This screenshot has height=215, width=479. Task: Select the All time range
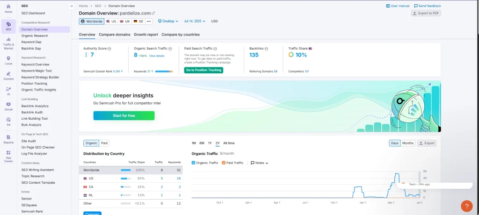pos(229,143)
